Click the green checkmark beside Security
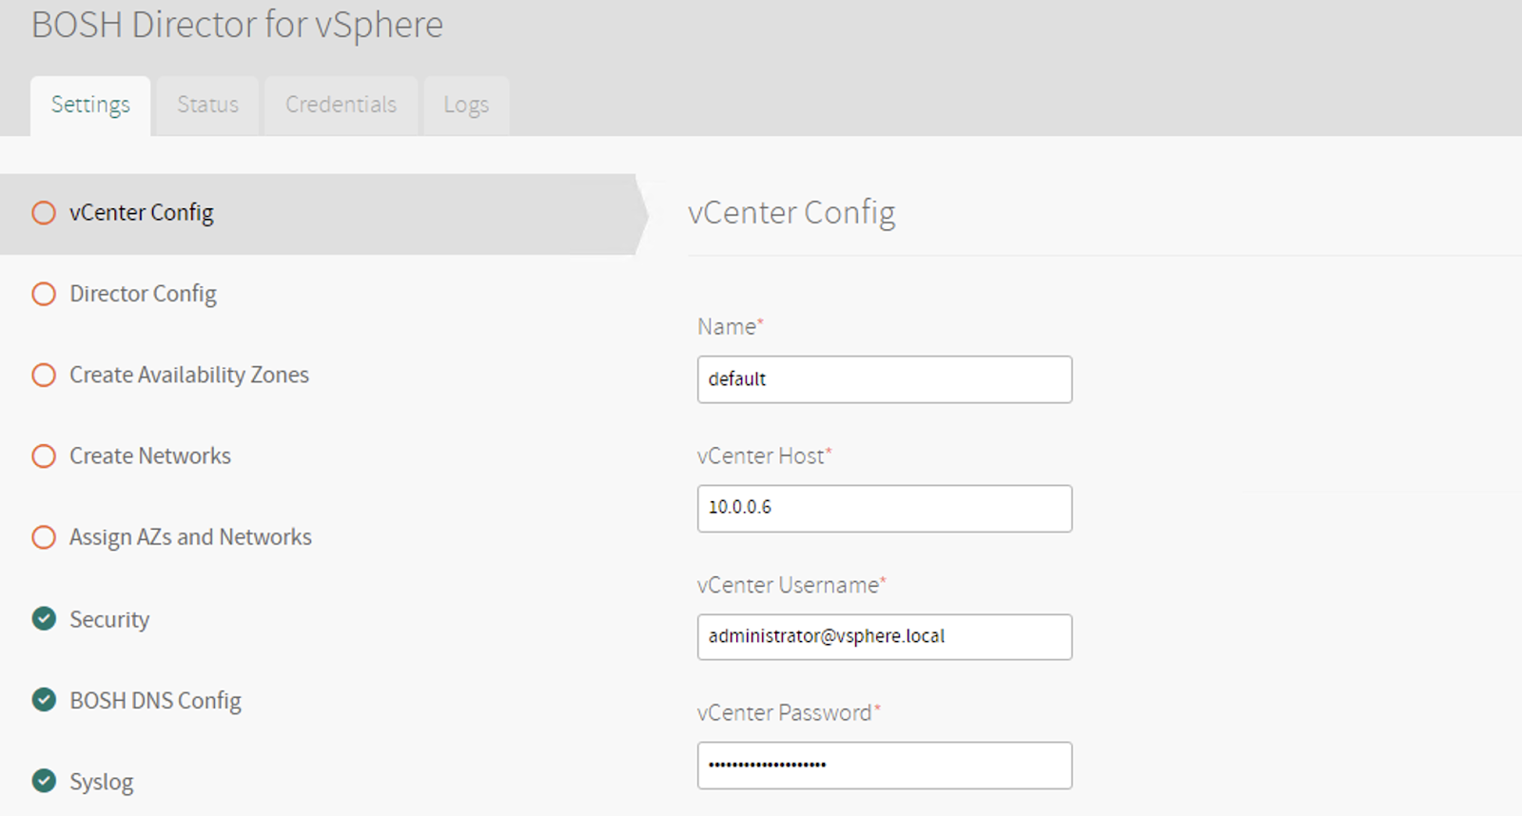The height and width of the screenshot is (816, 1522). [44, 619]
